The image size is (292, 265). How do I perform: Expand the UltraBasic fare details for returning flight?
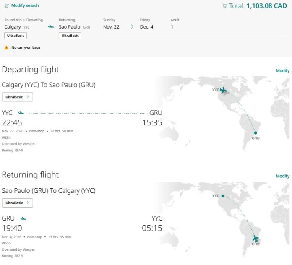(17, 203)
